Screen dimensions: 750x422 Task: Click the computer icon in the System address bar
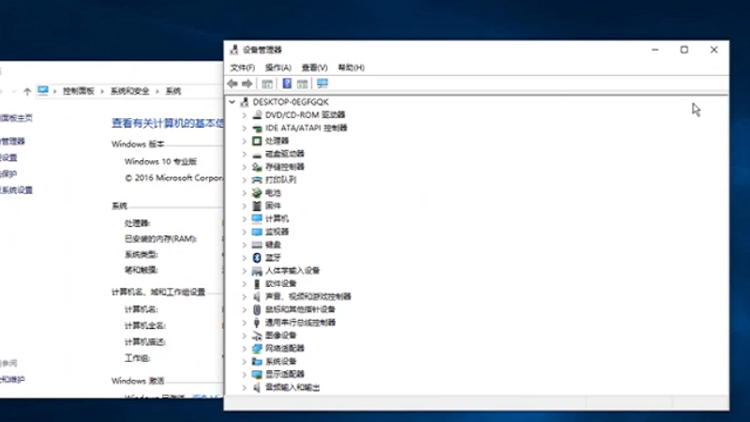(43, 90)
